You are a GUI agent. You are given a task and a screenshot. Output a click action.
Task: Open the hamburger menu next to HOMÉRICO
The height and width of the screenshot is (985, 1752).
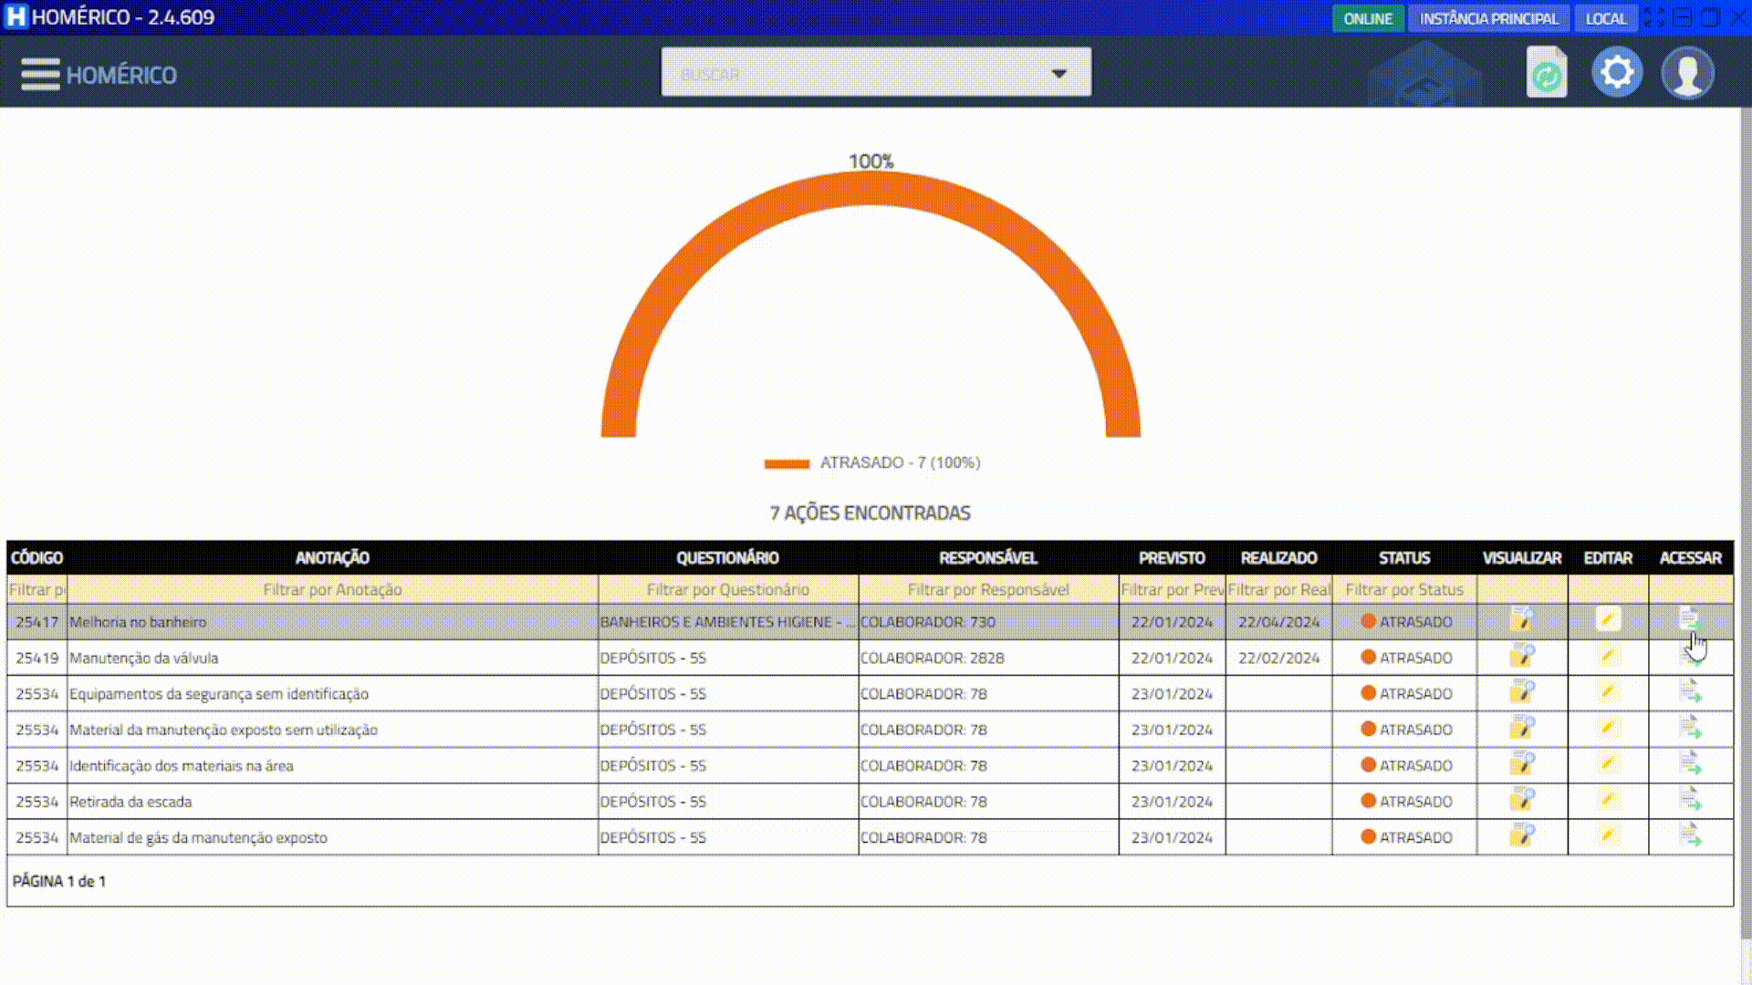[40, 74]
